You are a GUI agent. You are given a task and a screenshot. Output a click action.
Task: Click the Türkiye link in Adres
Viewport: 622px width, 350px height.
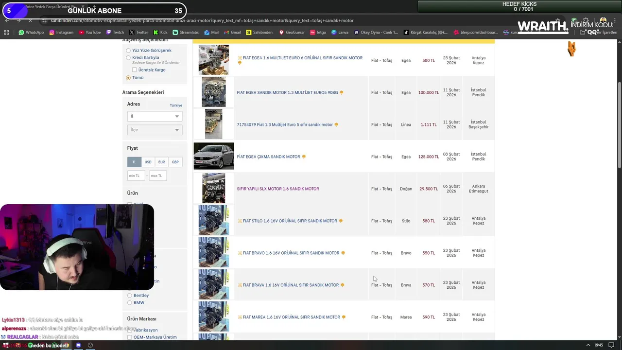point(176,105)
